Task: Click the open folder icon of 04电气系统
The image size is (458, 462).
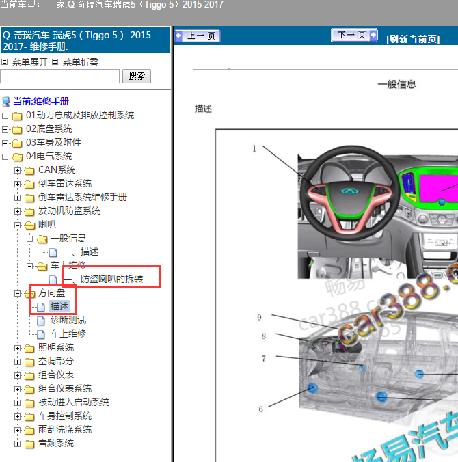Action: (x=17, y=157)
